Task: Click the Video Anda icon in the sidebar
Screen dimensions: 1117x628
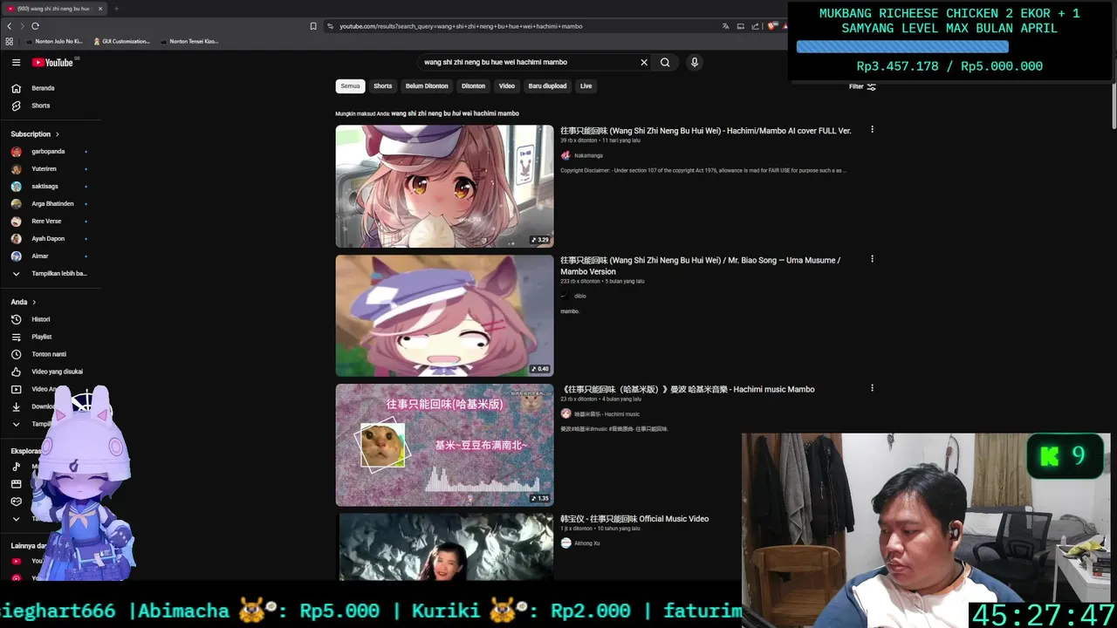Action: click(16, 389)
